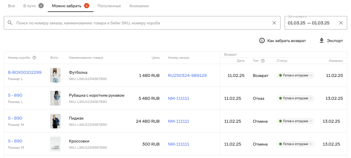Click the price 24 480 RUB
This screenshot has width=351, height=158.
[x=148, y=121]
